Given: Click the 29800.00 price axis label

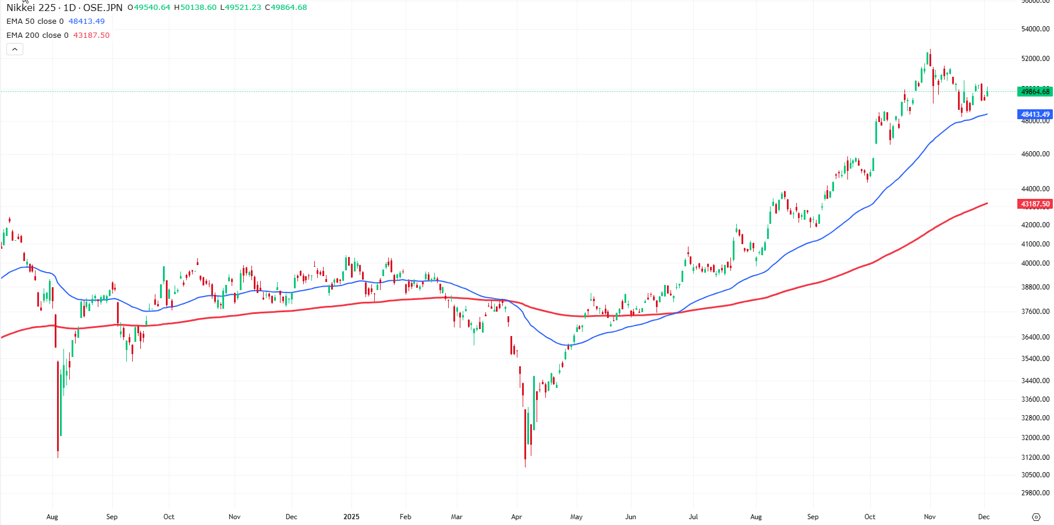Looking at the screenshot, I should (x=1035, y=493).
